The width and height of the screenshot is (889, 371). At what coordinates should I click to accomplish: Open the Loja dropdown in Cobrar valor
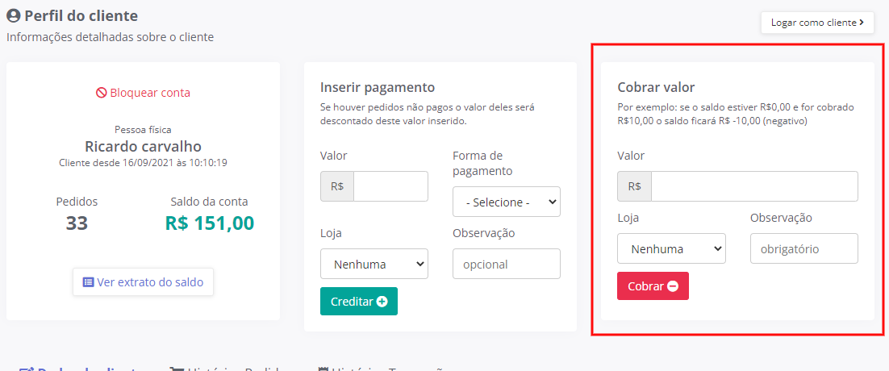(671, 248)
